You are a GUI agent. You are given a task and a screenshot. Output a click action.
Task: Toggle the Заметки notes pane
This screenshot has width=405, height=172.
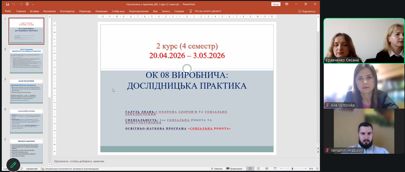tap(216, 169)
